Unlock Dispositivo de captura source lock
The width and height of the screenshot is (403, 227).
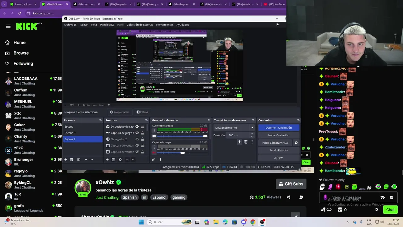pyautogui.click(x=142, y=127)
